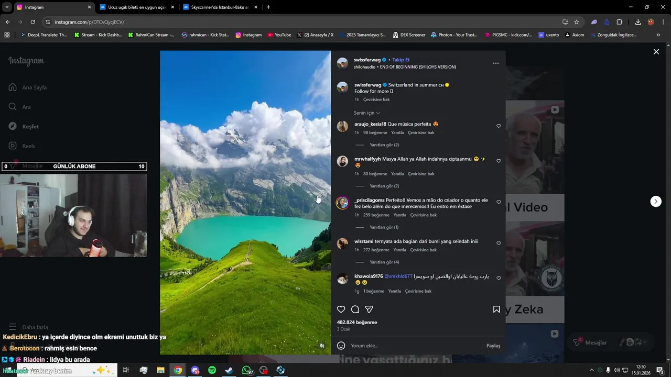
Task: Like araujo_kesia18's comment
Action: (x=499, y=126)
